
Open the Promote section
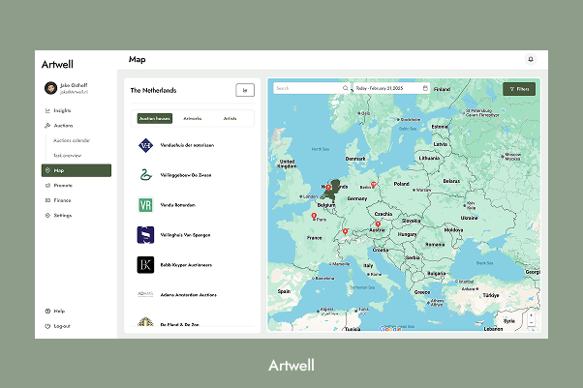(63, 186)
